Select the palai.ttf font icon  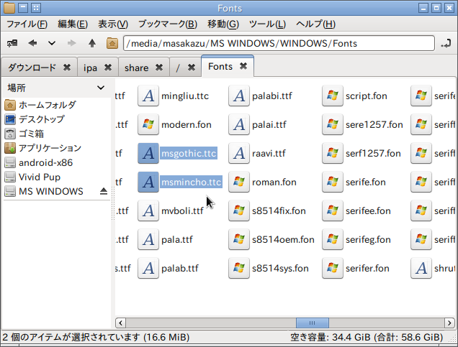(239, 124)
